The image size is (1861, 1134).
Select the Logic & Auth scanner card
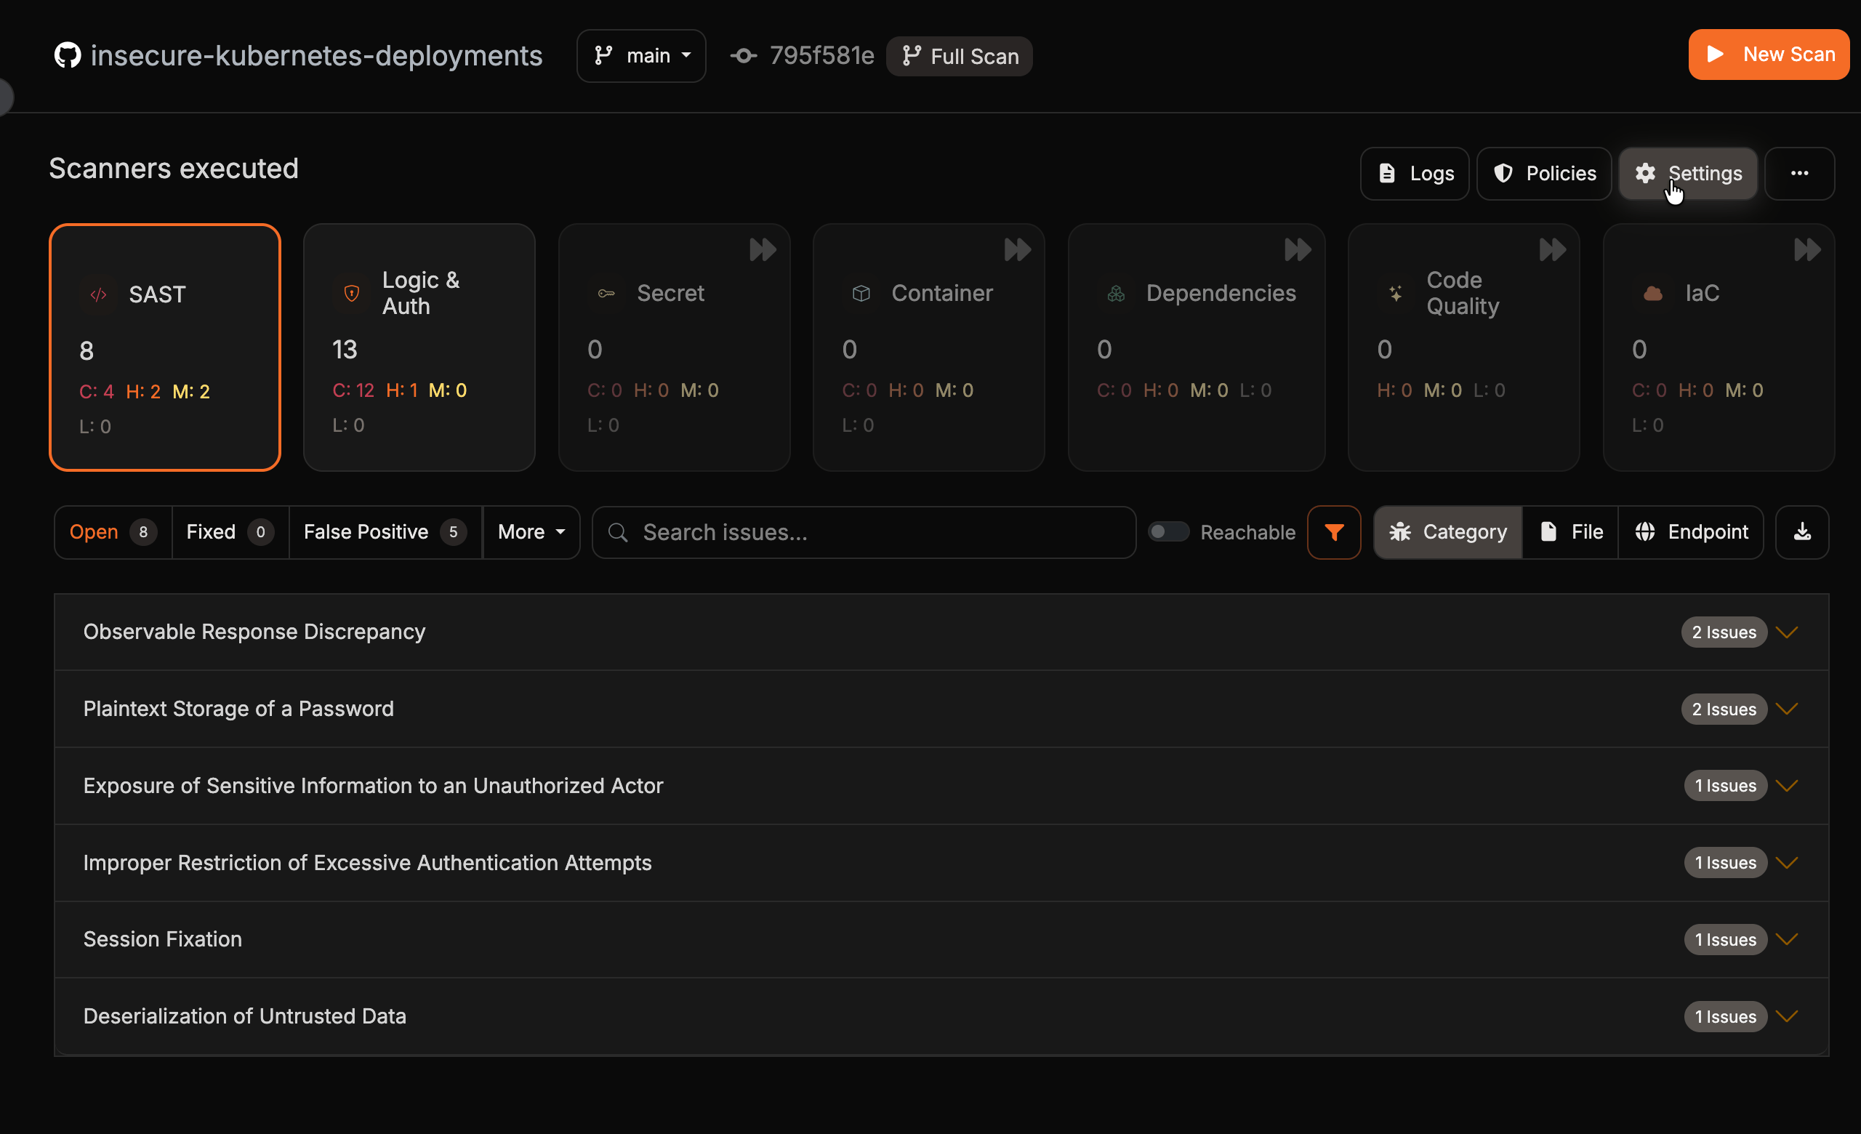tap(419, 347)
